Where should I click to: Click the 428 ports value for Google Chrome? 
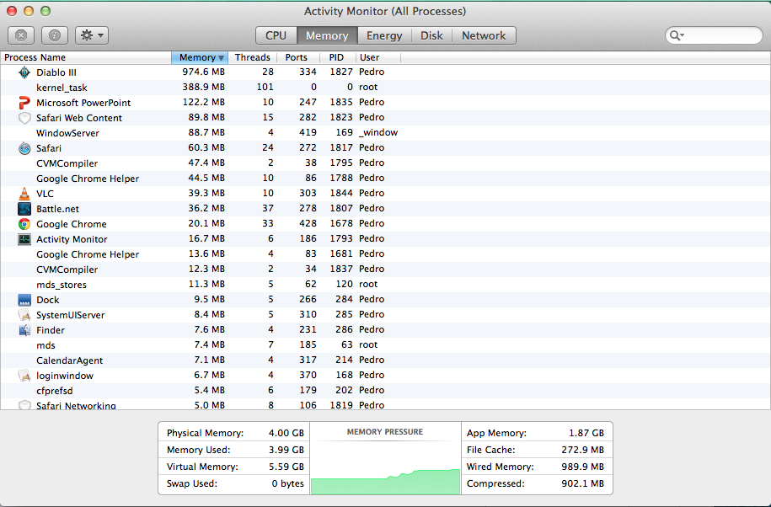tap(308, 223)
